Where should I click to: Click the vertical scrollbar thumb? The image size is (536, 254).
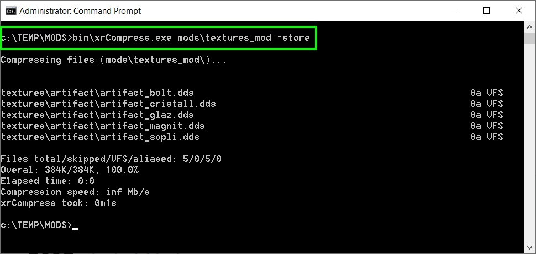coord(529,38)
